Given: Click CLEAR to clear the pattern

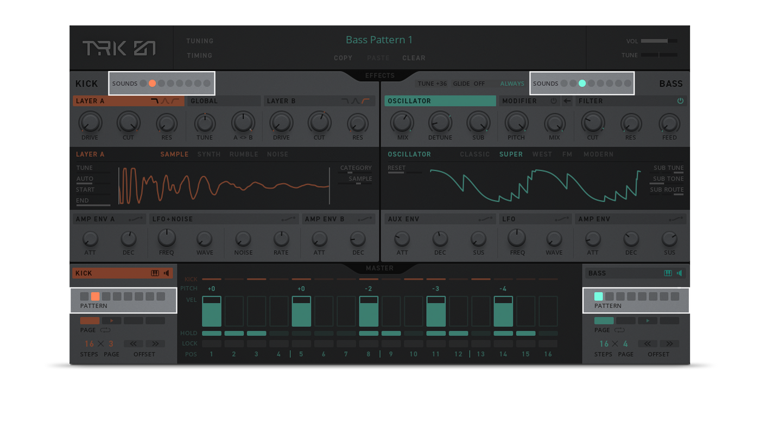Looking at the screenshot, I should [x=414, y=58].
